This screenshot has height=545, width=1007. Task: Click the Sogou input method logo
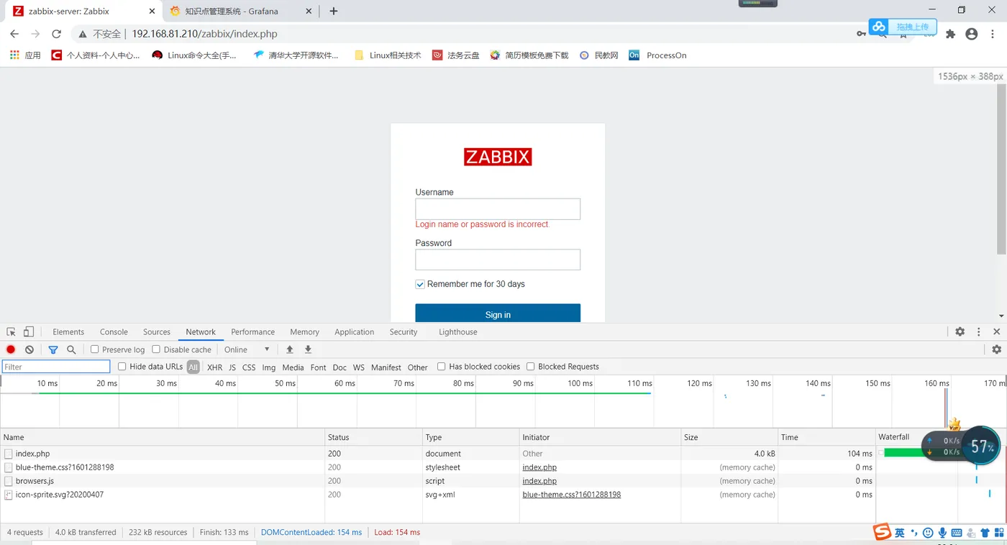tap(883, 532)
